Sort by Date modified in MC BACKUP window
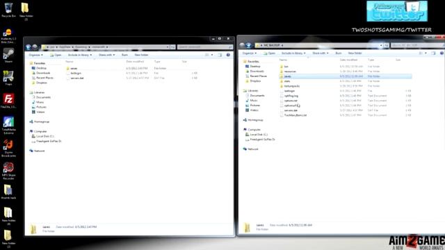 click(348, 60)
